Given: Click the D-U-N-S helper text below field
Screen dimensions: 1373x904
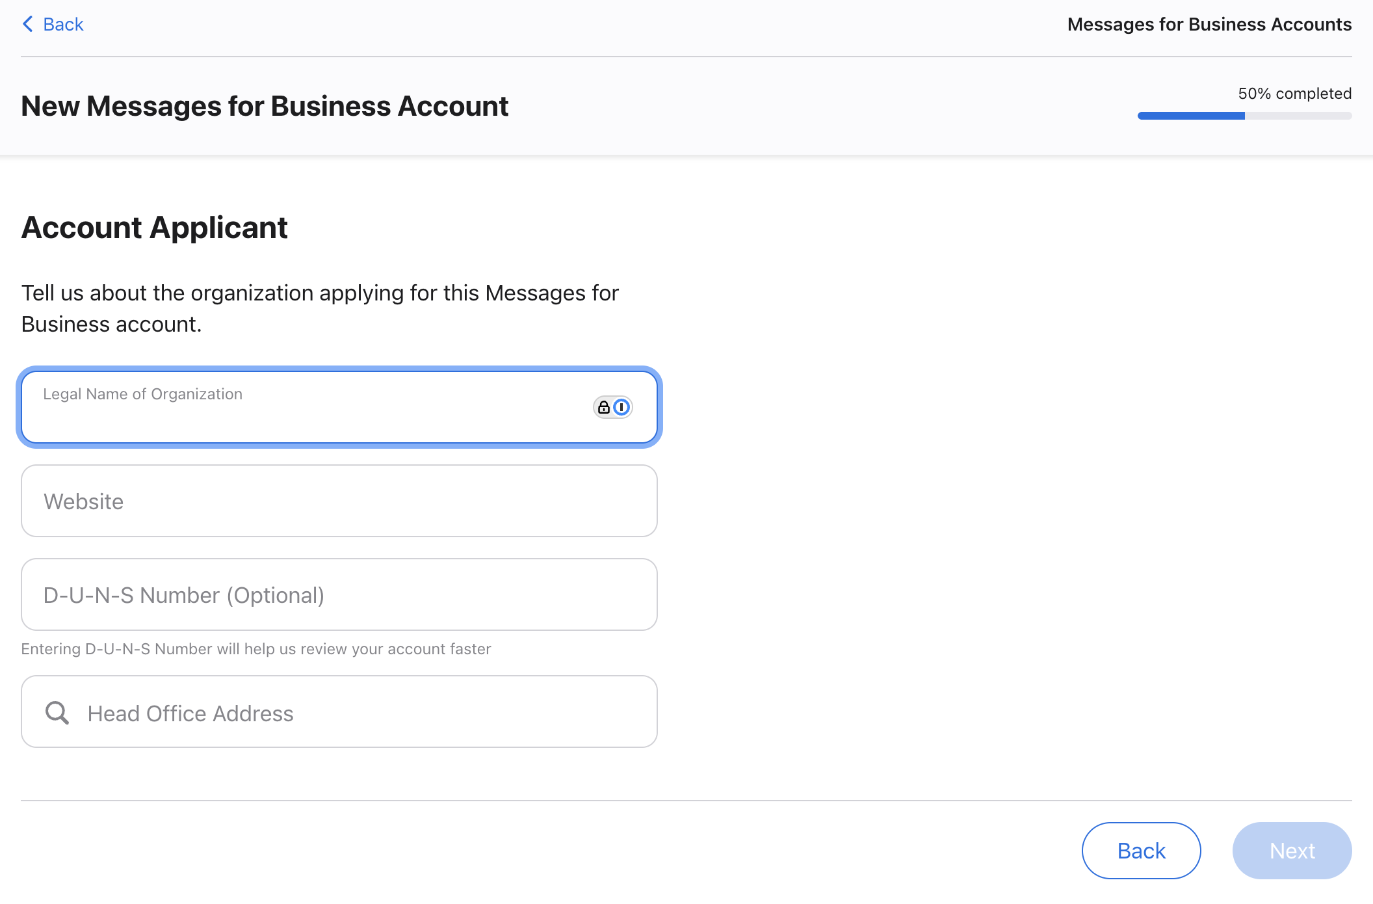Looking at the screenshot, I should pyautogui.click(x=255, y=649).
